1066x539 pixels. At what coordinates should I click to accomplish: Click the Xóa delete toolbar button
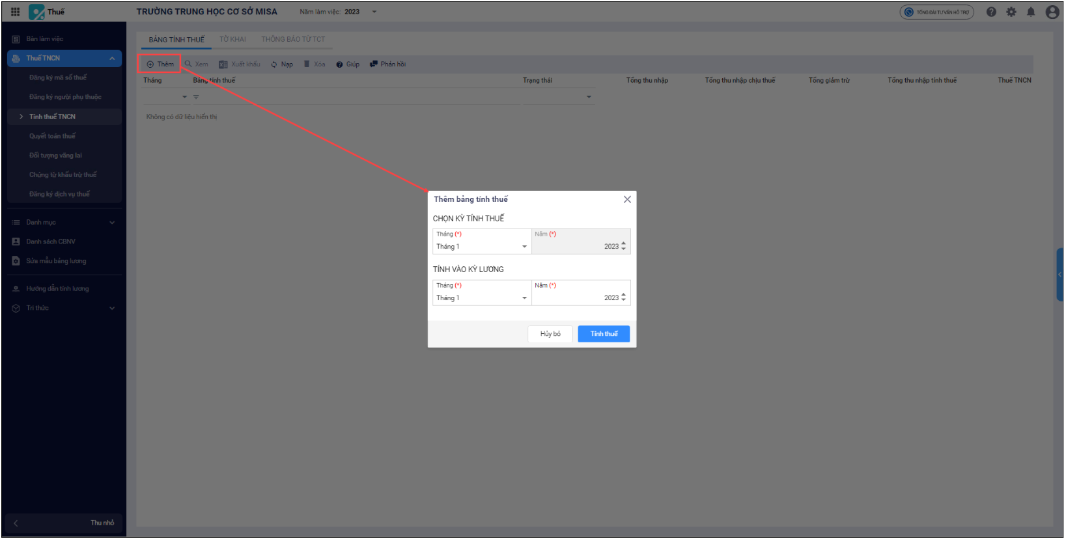click(x=315, y=64)
